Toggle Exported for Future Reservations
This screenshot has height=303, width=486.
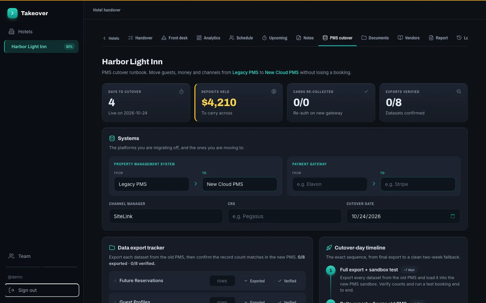click(x=254, y=281)
